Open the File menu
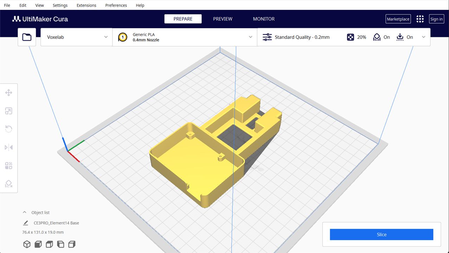Viewport: 449px width, 253px height. click(7, 5)
